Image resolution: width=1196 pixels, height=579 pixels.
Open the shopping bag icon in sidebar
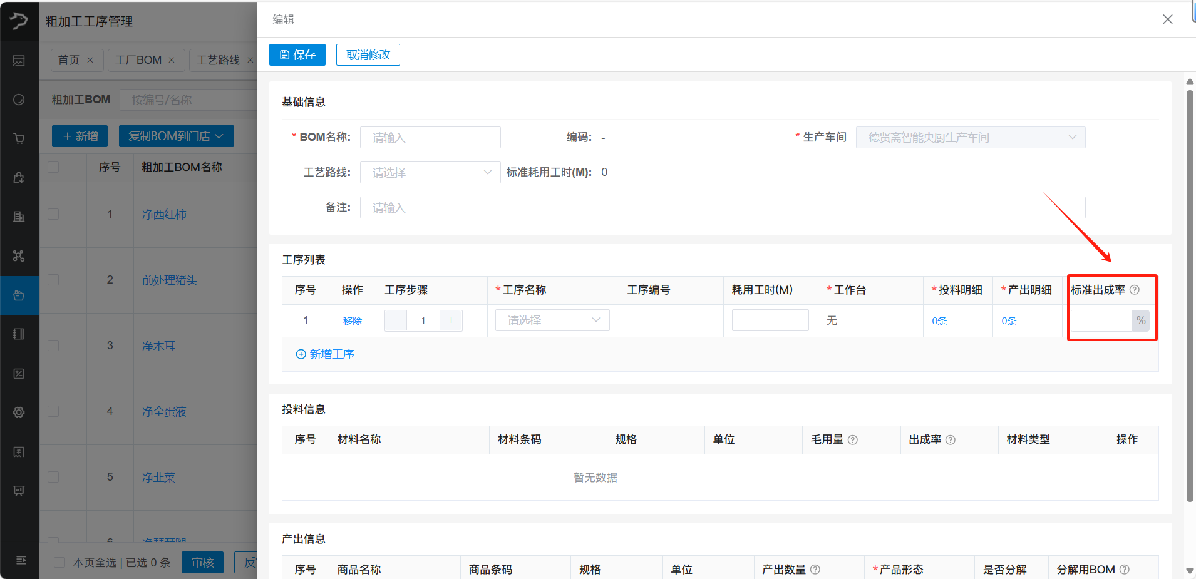pyautogui.click(x=19, y=178)
